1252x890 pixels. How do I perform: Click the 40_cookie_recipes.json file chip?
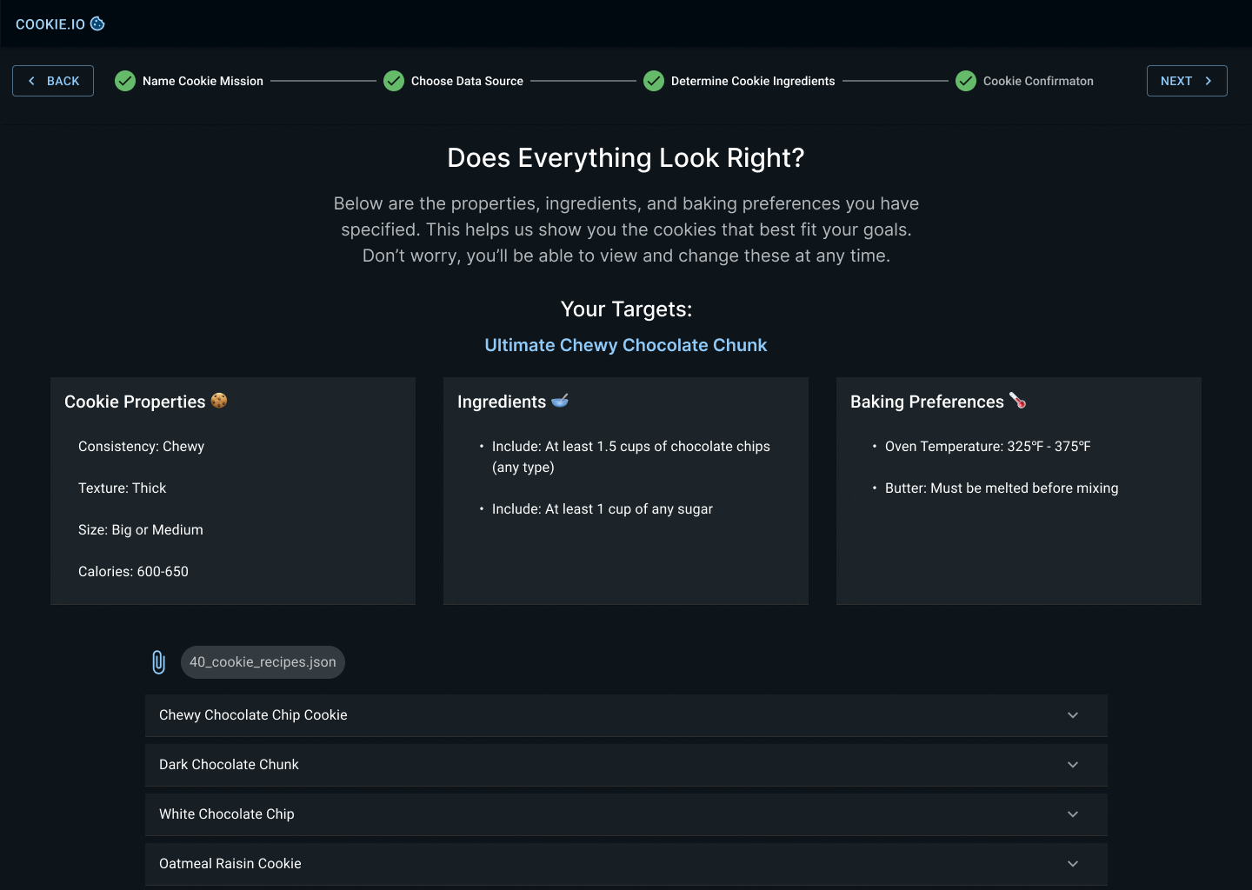[263, 662]
